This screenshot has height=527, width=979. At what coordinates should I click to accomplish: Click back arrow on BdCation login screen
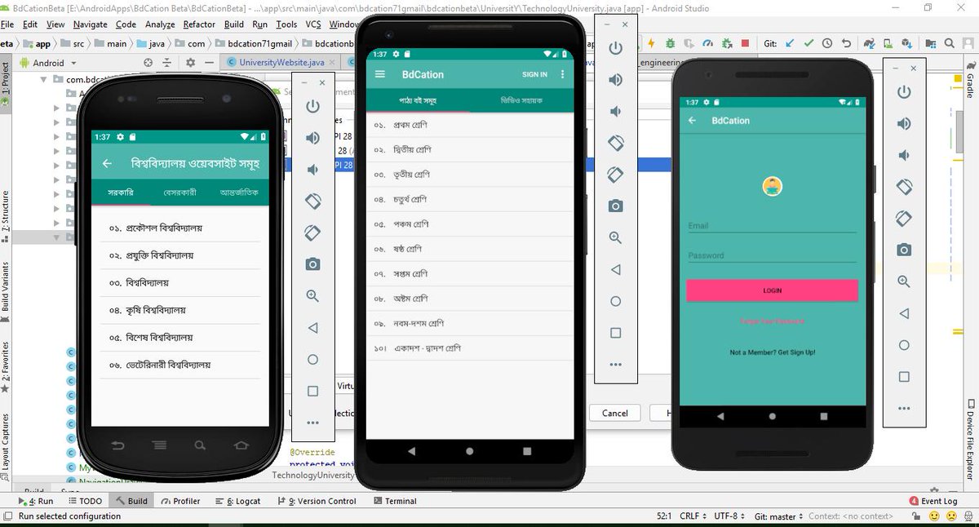tap(693, 121)
